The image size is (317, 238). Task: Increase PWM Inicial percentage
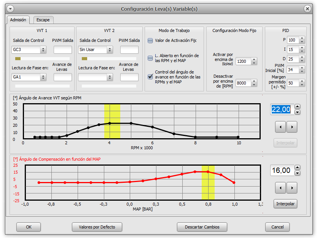click(x=302, y=68)
